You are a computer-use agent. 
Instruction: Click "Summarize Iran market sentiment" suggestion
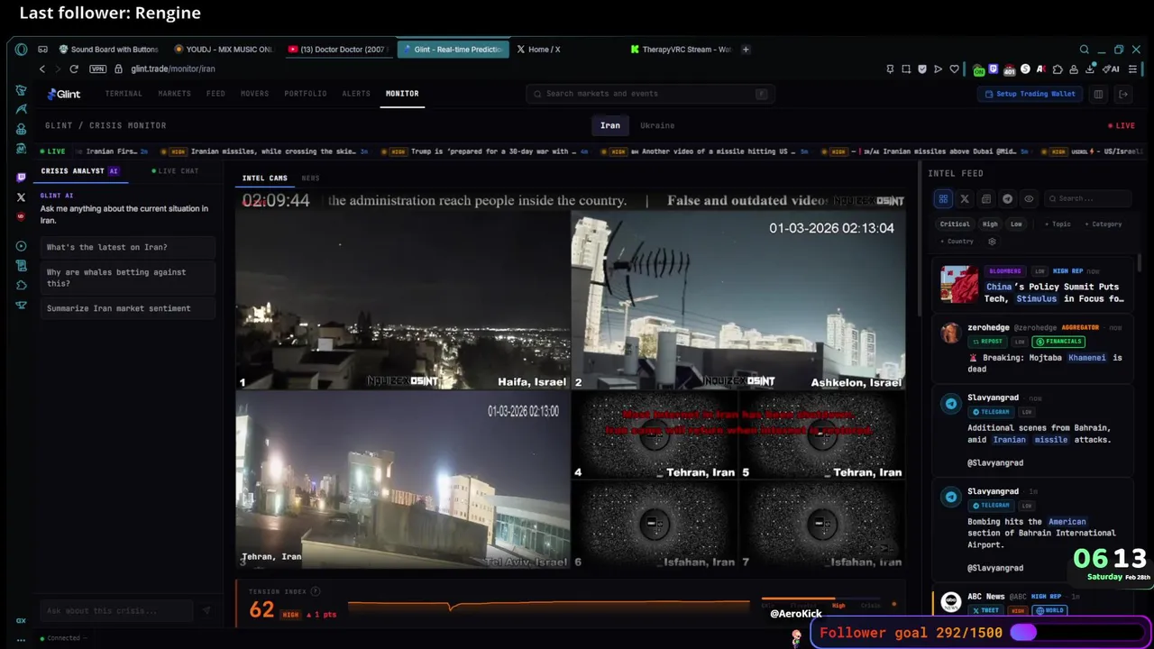coord(127,308)
